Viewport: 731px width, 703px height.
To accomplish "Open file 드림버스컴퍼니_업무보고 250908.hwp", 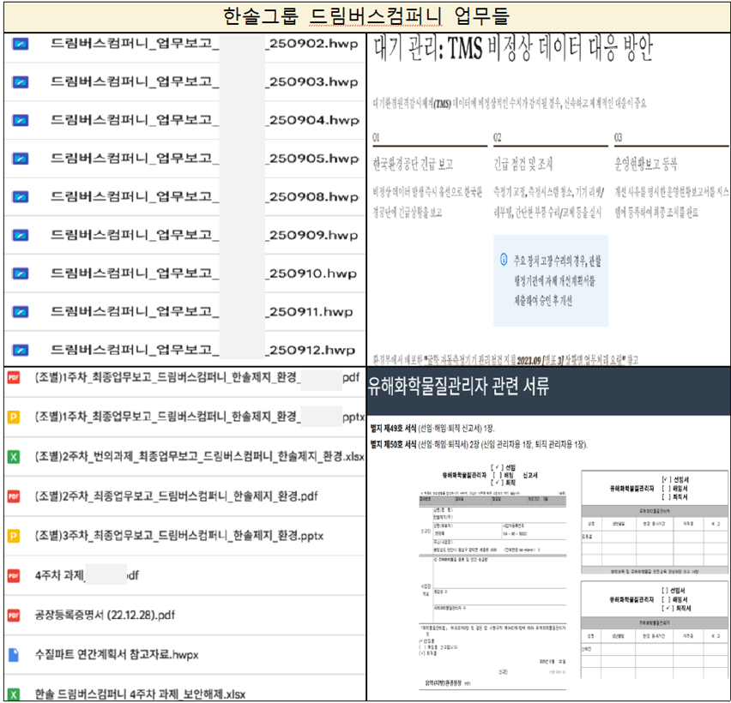I will 204,196.
